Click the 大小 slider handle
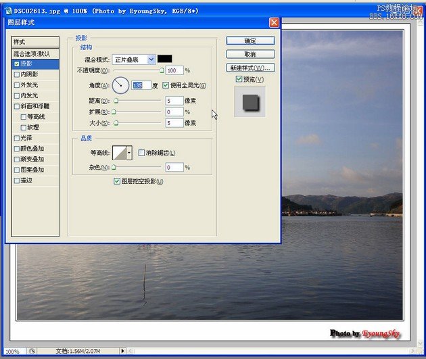426x359 pixels. tap(116, 123)
